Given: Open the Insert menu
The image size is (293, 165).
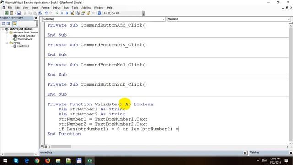Looking at the screenshot, I should pos(35,8).
